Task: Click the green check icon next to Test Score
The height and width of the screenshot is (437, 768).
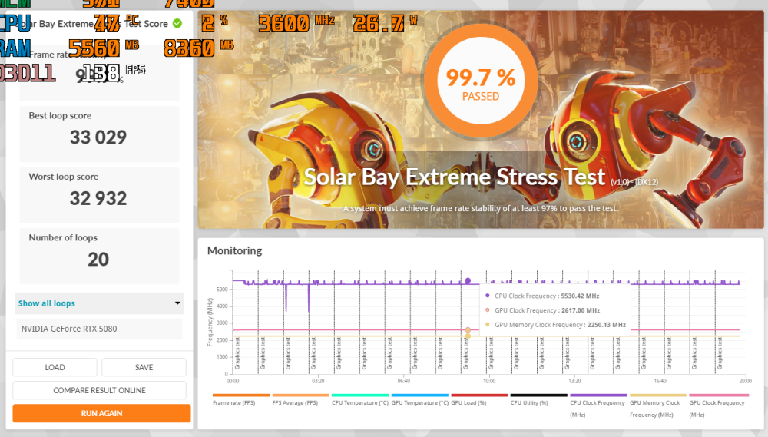Action: click(x=177, y=23)
